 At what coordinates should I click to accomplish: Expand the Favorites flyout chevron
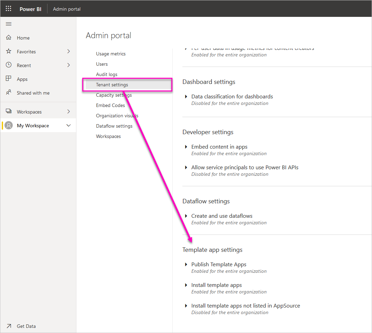click(68, 51)
